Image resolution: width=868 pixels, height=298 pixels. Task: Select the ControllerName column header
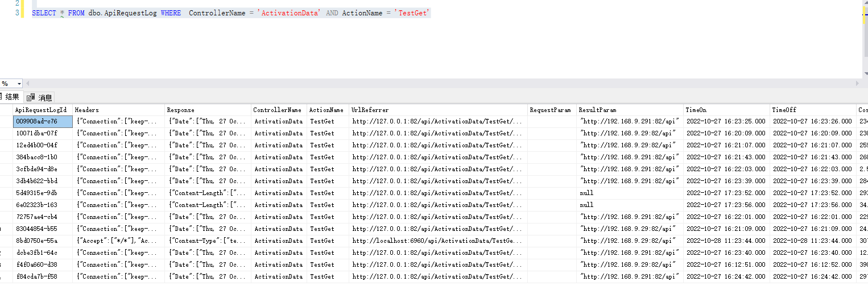(278, 110)
